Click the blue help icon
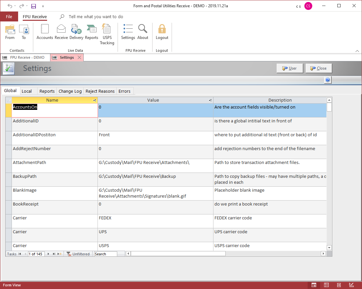 (x=327, y=80)
